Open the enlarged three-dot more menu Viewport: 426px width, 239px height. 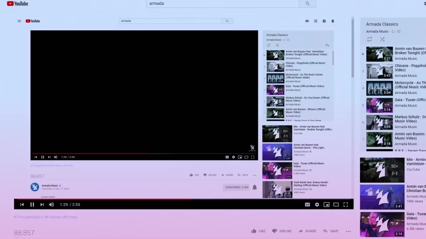click(x=348, y=231)
